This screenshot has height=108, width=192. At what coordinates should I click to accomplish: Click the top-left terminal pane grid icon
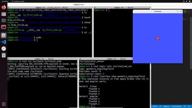click(x=8, y=7)
